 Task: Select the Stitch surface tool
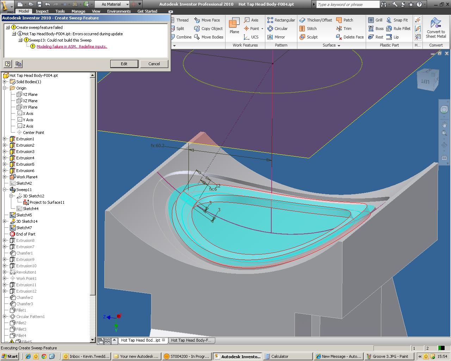click(x=308, y=29)
